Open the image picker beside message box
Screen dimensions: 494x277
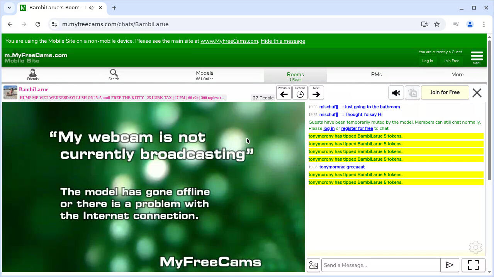314,265
